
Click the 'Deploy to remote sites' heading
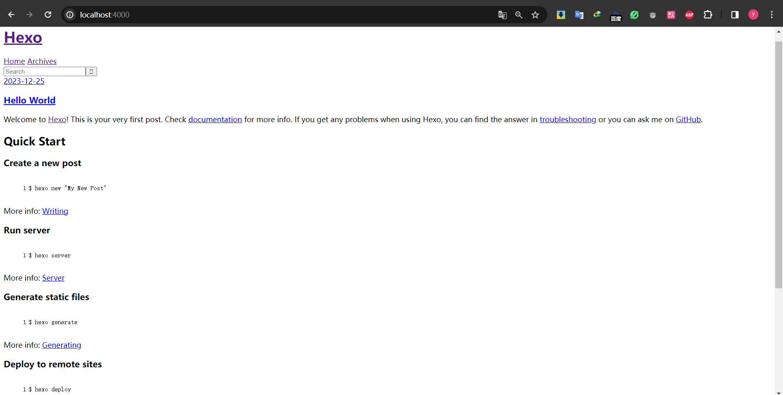(x=53, y=364)
